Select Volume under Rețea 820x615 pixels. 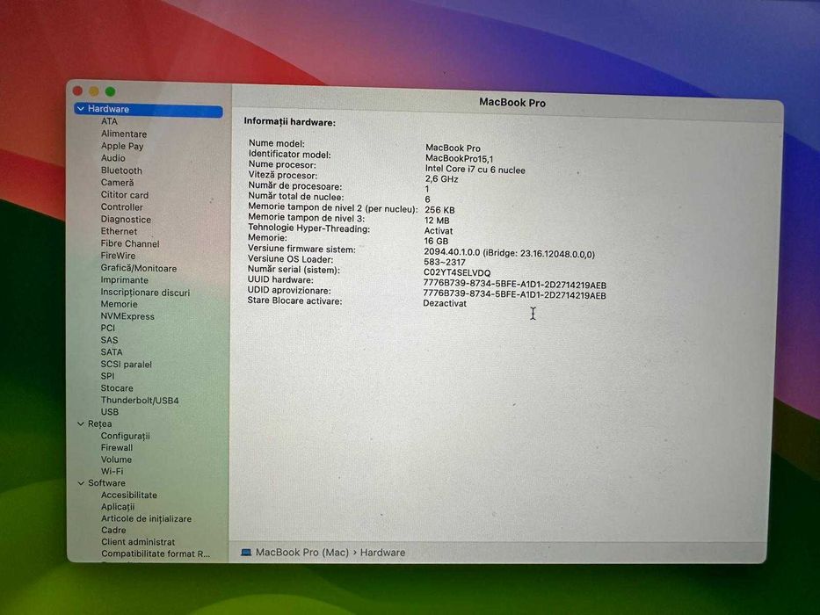[116, 459]
